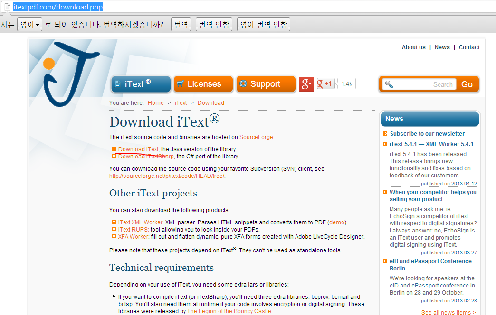Screen dimensions: 496x315
Task: Click the "See all news items" link
Action: pos(448,312)
